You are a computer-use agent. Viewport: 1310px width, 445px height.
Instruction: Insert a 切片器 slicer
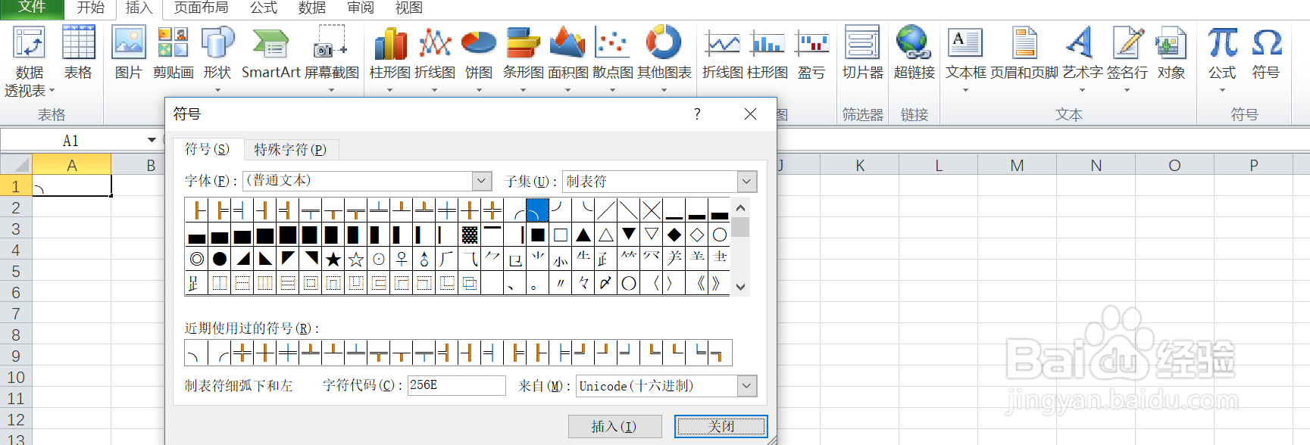click(x=863, y=53)
